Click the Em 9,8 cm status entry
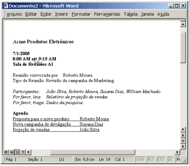This screenshot has height=166, width=189. (85, 159)
